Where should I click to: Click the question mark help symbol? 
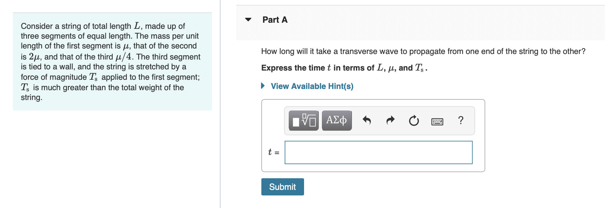[461, 121]
